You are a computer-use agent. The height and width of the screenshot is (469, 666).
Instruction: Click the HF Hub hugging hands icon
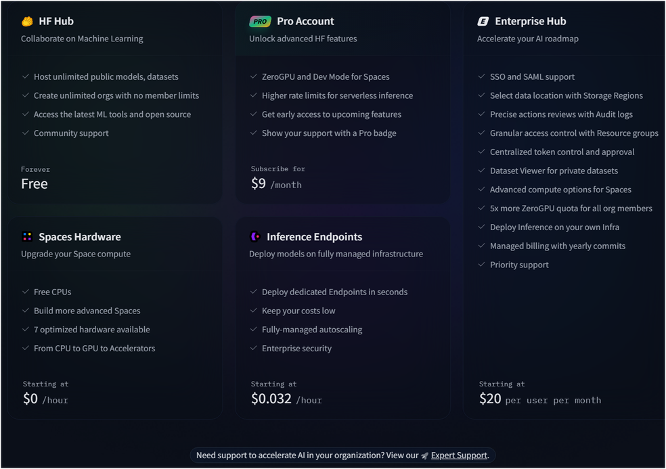click(27, 22)
